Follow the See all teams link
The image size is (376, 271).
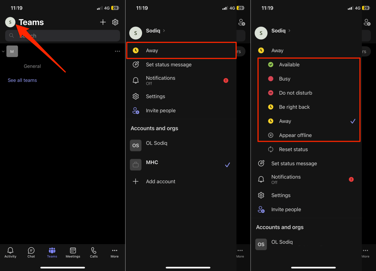[22, 80]
